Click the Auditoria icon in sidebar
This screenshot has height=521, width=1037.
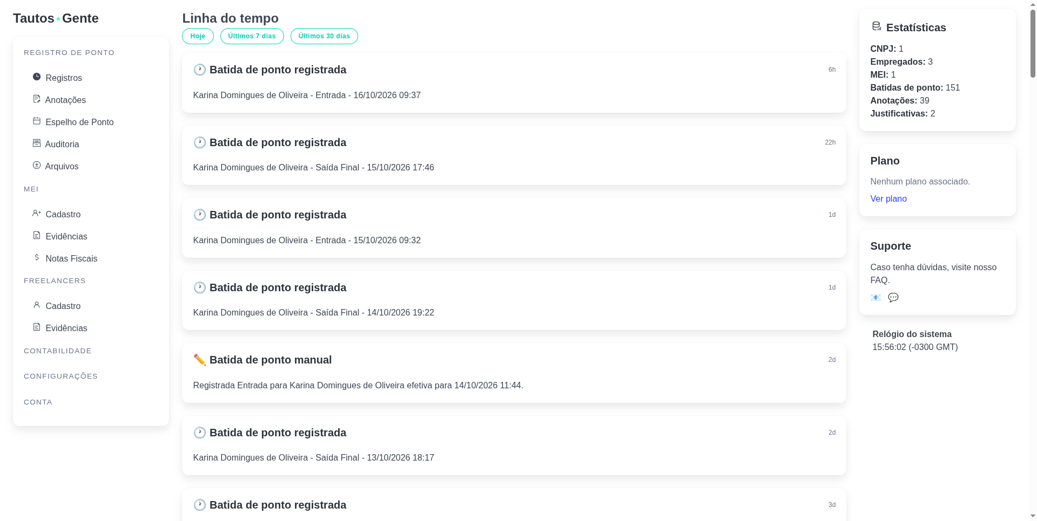(37, 143)
